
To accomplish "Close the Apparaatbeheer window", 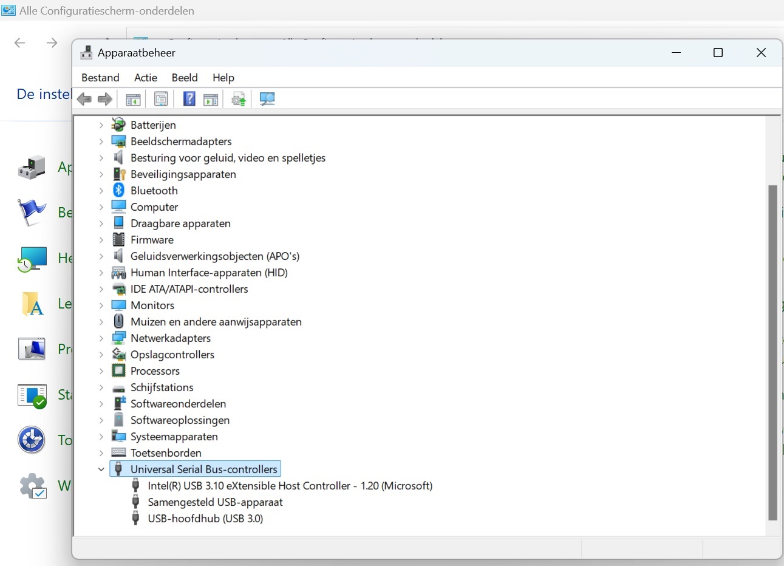I will [761, 53].
